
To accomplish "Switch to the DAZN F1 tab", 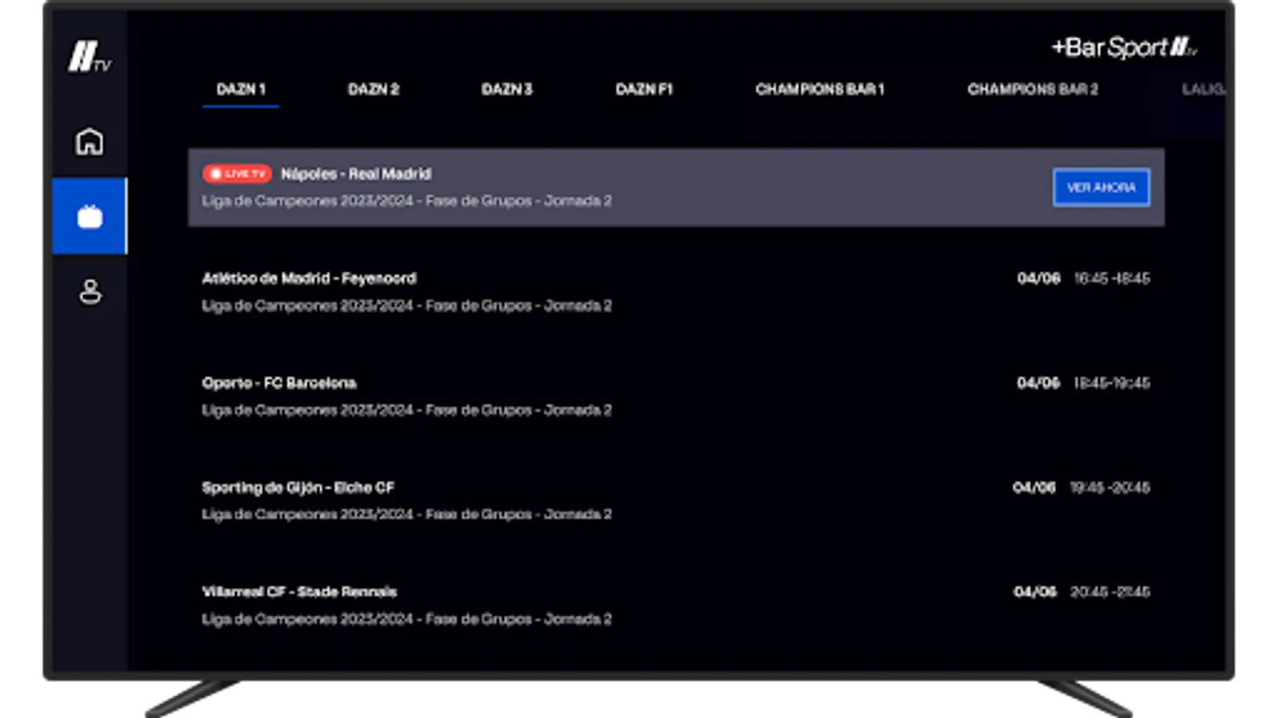I will coord(644,89).
